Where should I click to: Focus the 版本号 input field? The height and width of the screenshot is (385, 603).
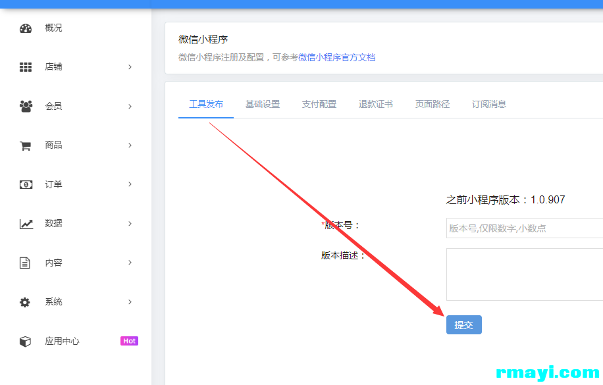pyautogui.click(x=525, y=228)
